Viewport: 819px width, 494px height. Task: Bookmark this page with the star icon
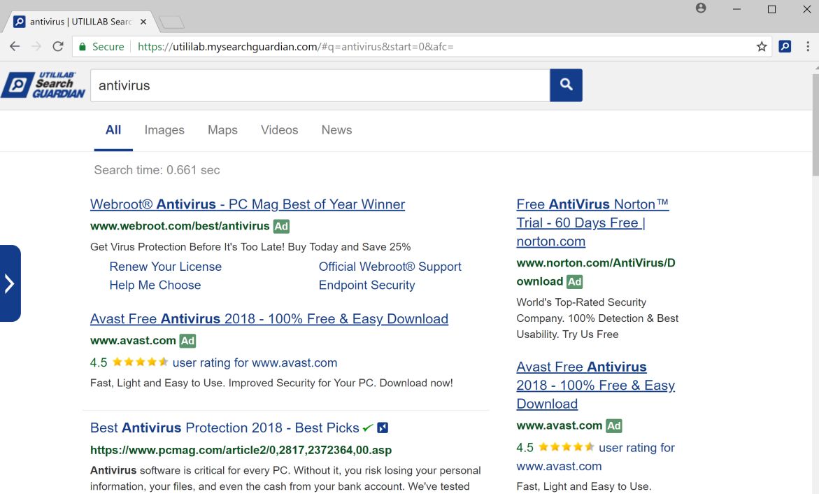762,47
